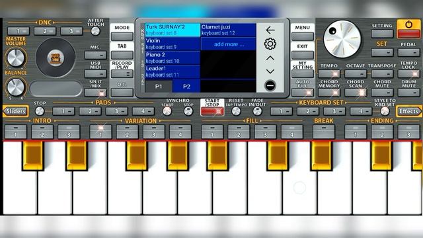Open the My Setting button
Viewport: 423px width, 238px height.
tap(303, 74)
